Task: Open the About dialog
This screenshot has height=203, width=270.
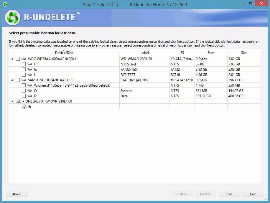Action: tap(17, 194)
